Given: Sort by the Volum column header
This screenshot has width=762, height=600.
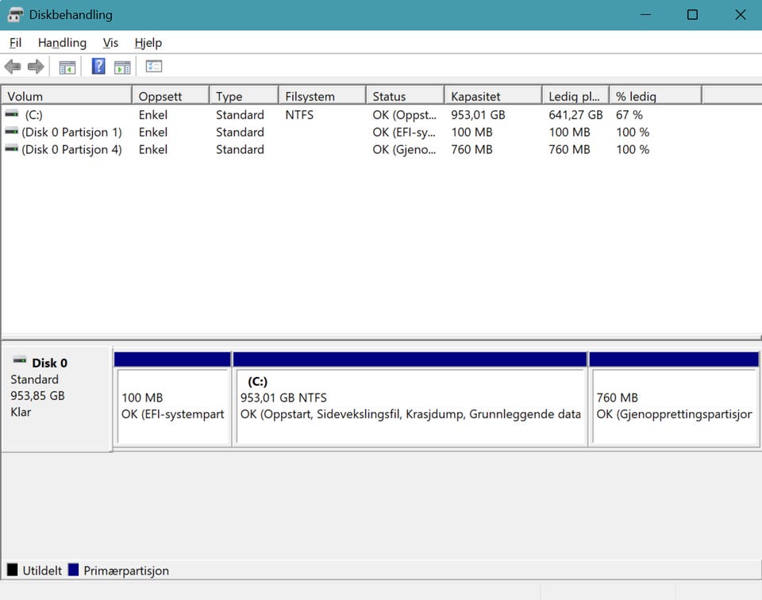Looking at the screenshot, I should click(x=66, y=96).
